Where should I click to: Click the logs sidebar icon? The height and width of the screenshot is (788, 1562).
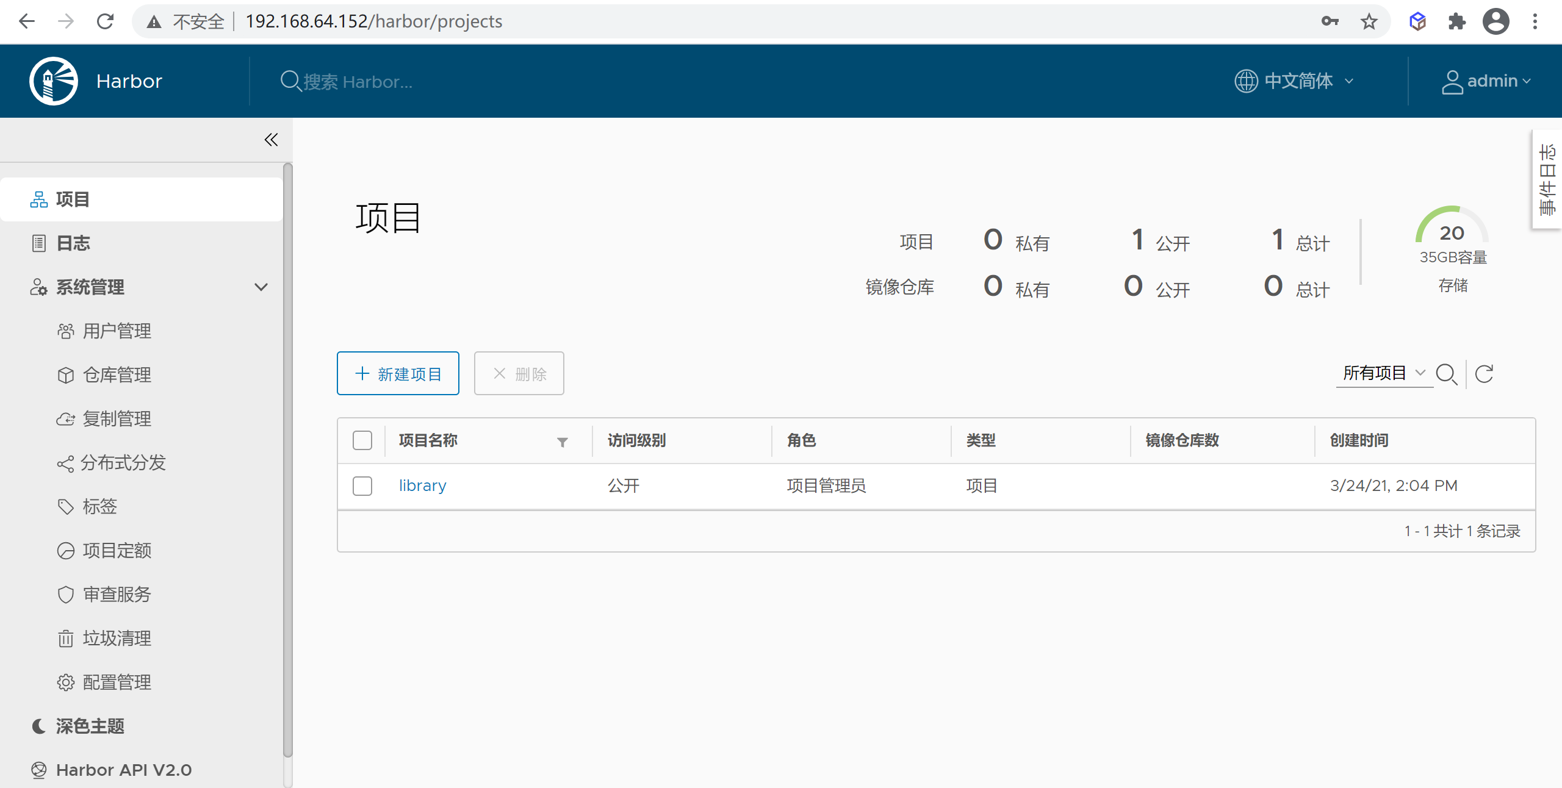(x=39, y=243)
